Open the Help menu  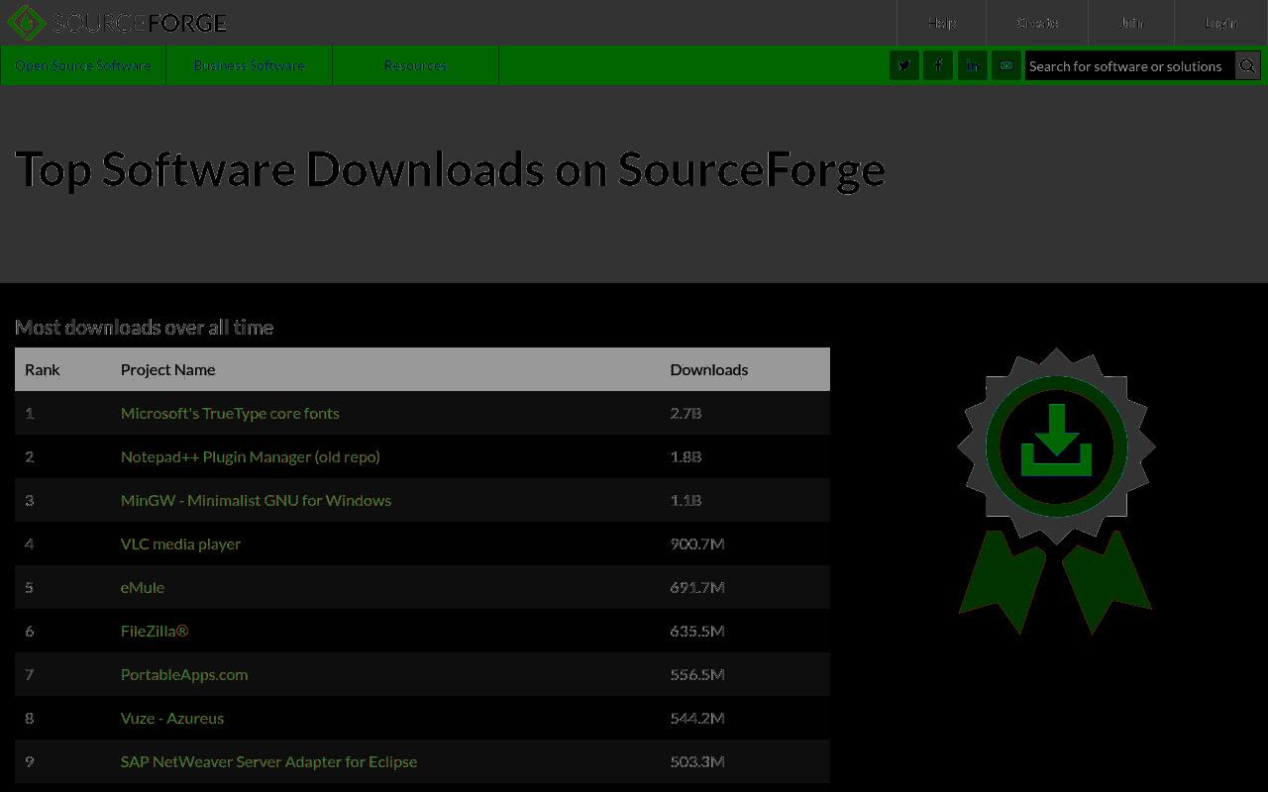(942, 23)
